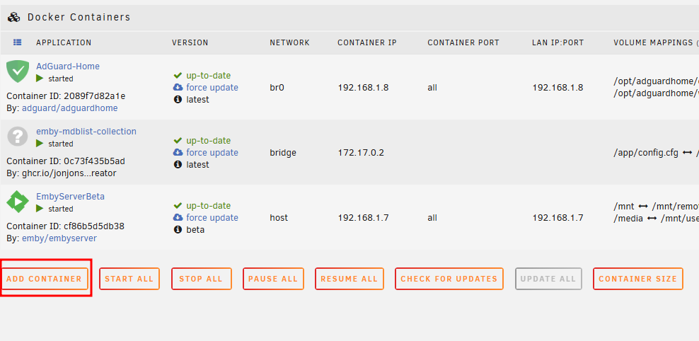
Task: Click the Stop All button
Action: (x=201, y=279)
